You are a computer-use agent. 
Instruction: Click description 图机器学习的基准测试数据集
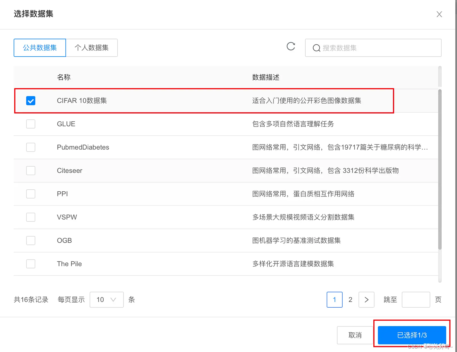point(297,241)
